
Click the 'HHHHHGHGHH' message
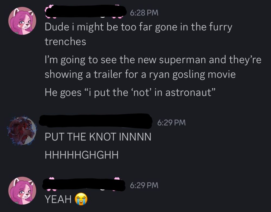[x=82, y=155]
